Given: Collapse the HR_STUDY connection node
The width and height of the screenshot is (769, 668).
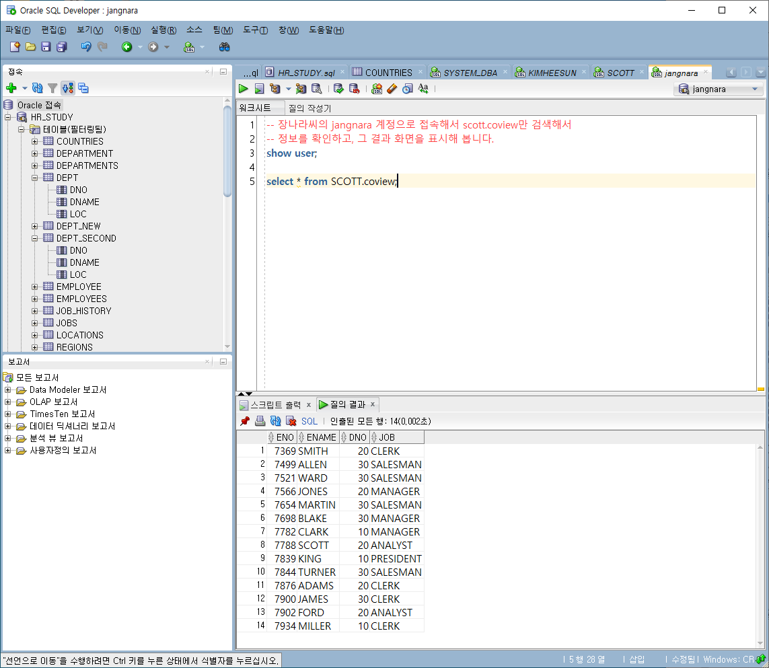Looking at the screenshot, I should (x=8, y=117).
